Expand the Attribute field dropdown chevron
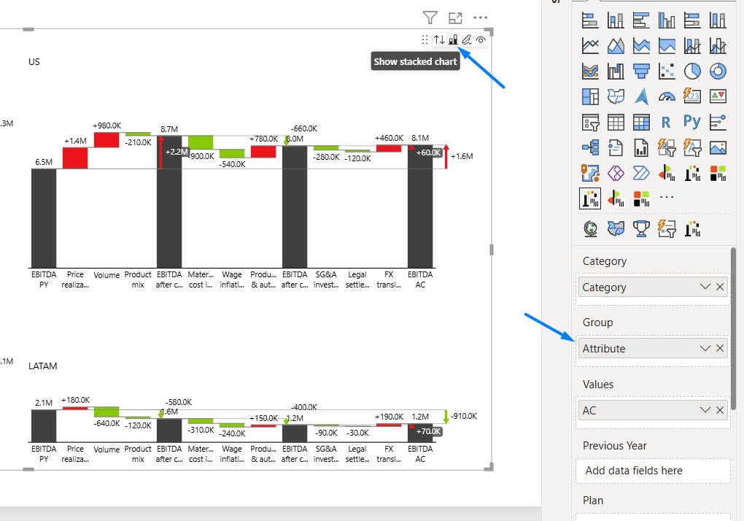The width and height of the screenshot is (744, 521). [705, 348]
